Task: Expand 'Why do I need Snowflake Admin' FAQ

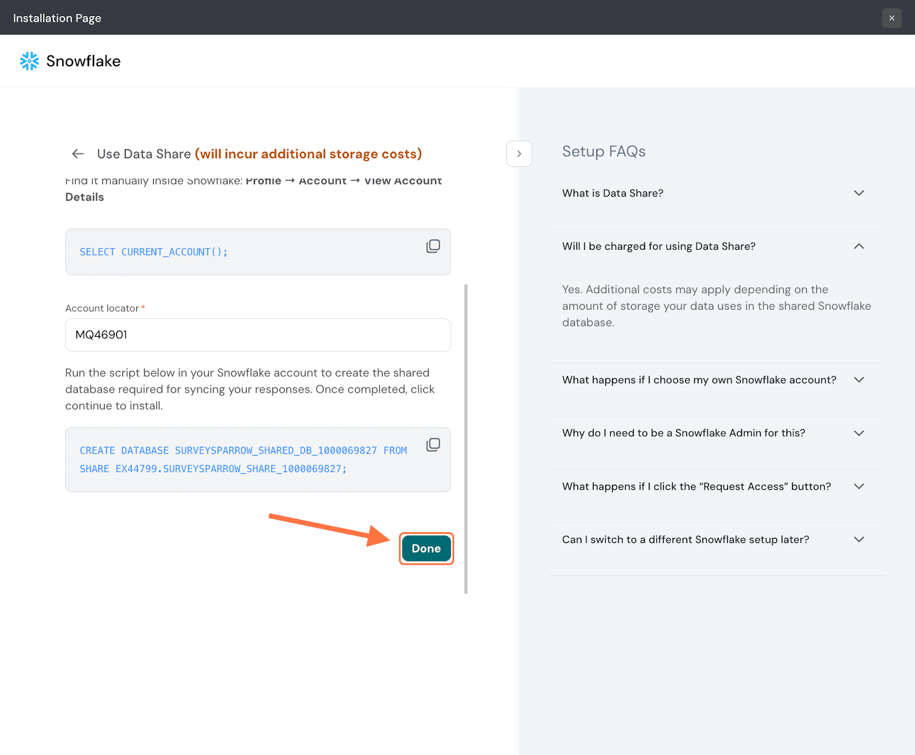Action: point(858,433)
